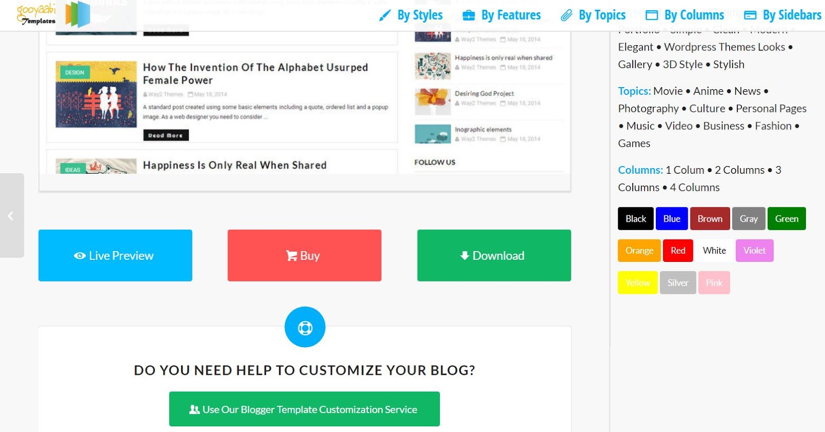Screen dimensions: 825x432
Task: Open the Wordpress Themes Looks link
Action: [724, 47]
